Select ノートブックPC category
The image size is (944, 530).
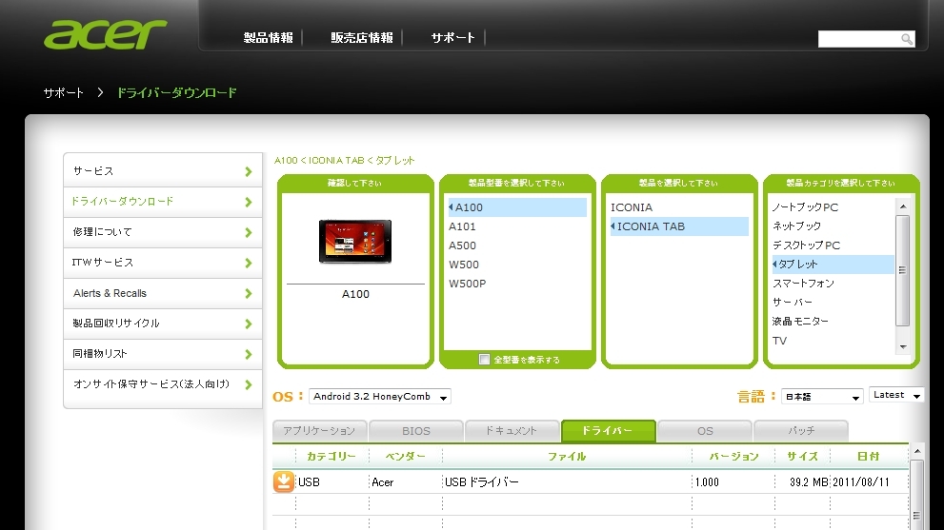(805, 207)
